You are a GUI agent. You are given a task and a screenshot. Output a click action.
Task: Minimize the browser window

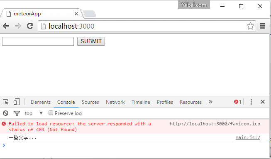(x=222, y=6)
